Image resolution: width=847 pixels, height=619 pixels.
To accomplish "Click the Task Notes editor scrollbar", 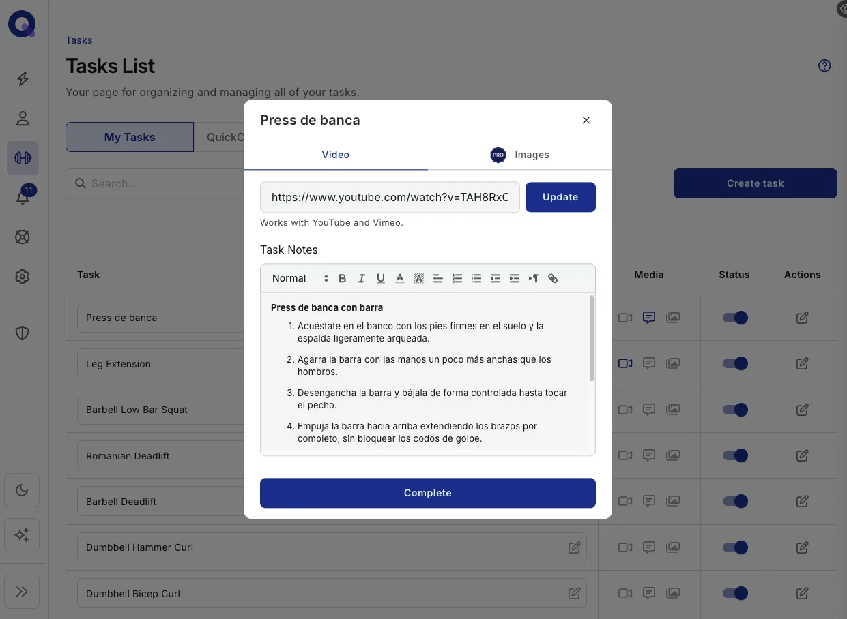I will coord(592,338).
